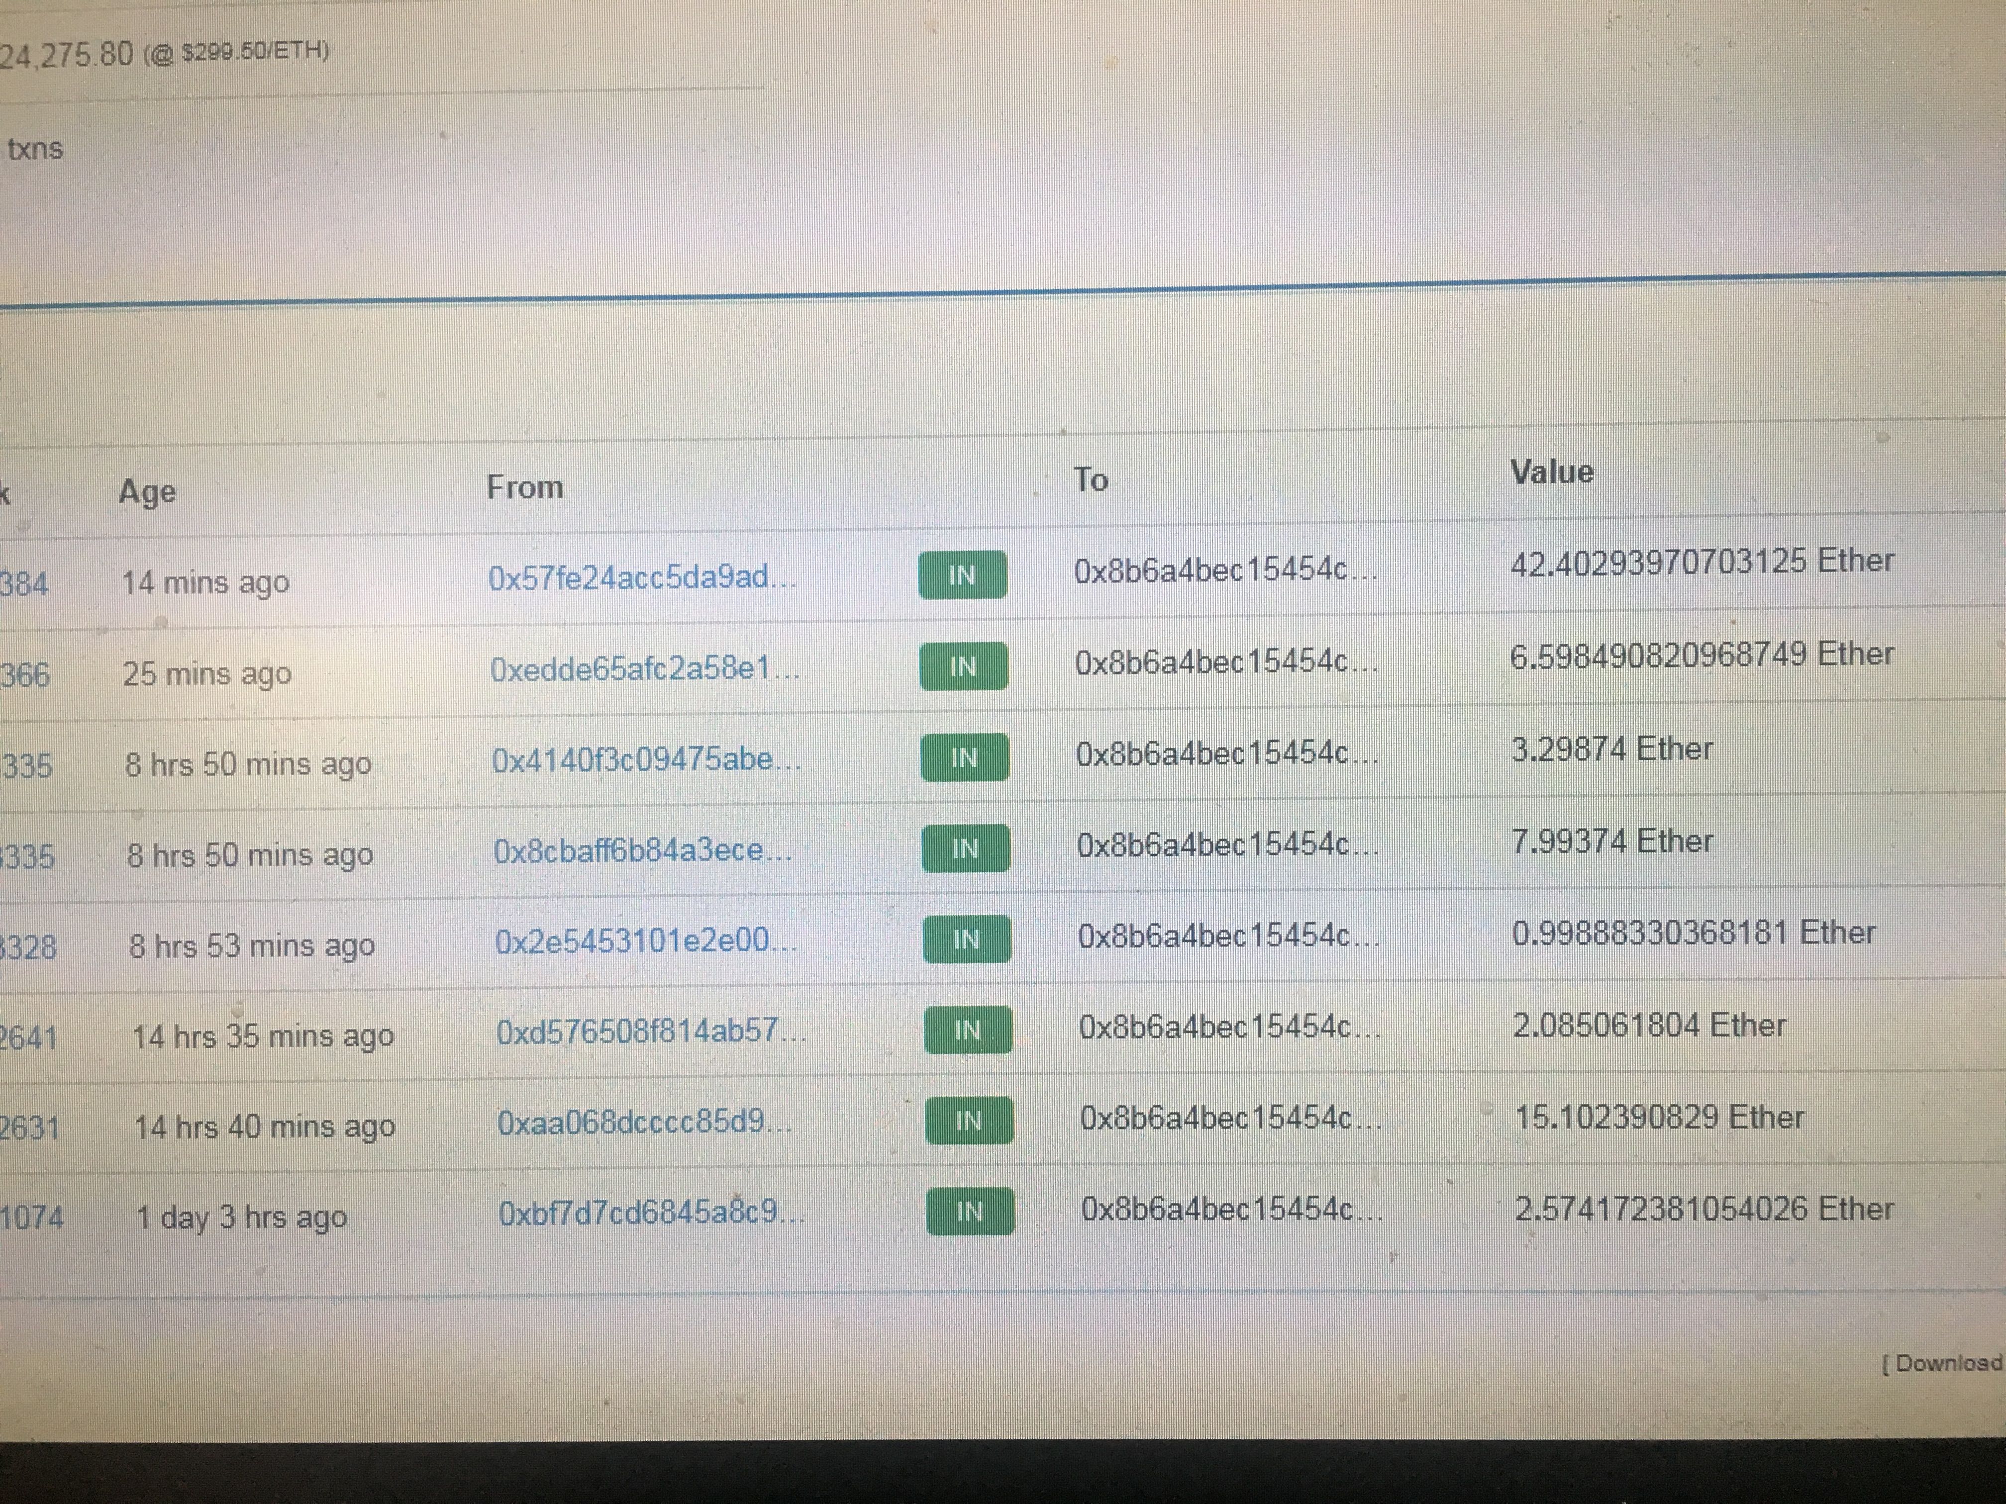This screenshot has height=1504, width=2006.
Task: Select the 14 hrs 40 mins ago cell
Action: [265, 1127]
